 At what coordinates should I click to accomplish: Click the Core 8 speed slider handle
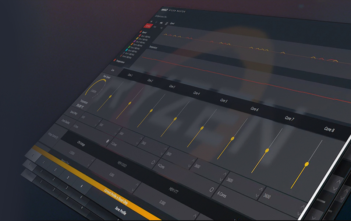point(306,164)
